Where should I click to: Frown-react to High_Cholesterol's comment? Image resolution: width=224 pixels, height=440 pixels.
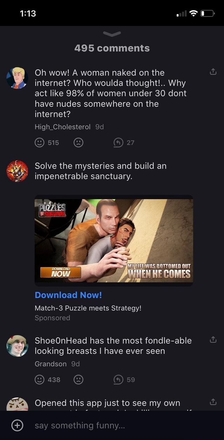click(x=78, y=143)
